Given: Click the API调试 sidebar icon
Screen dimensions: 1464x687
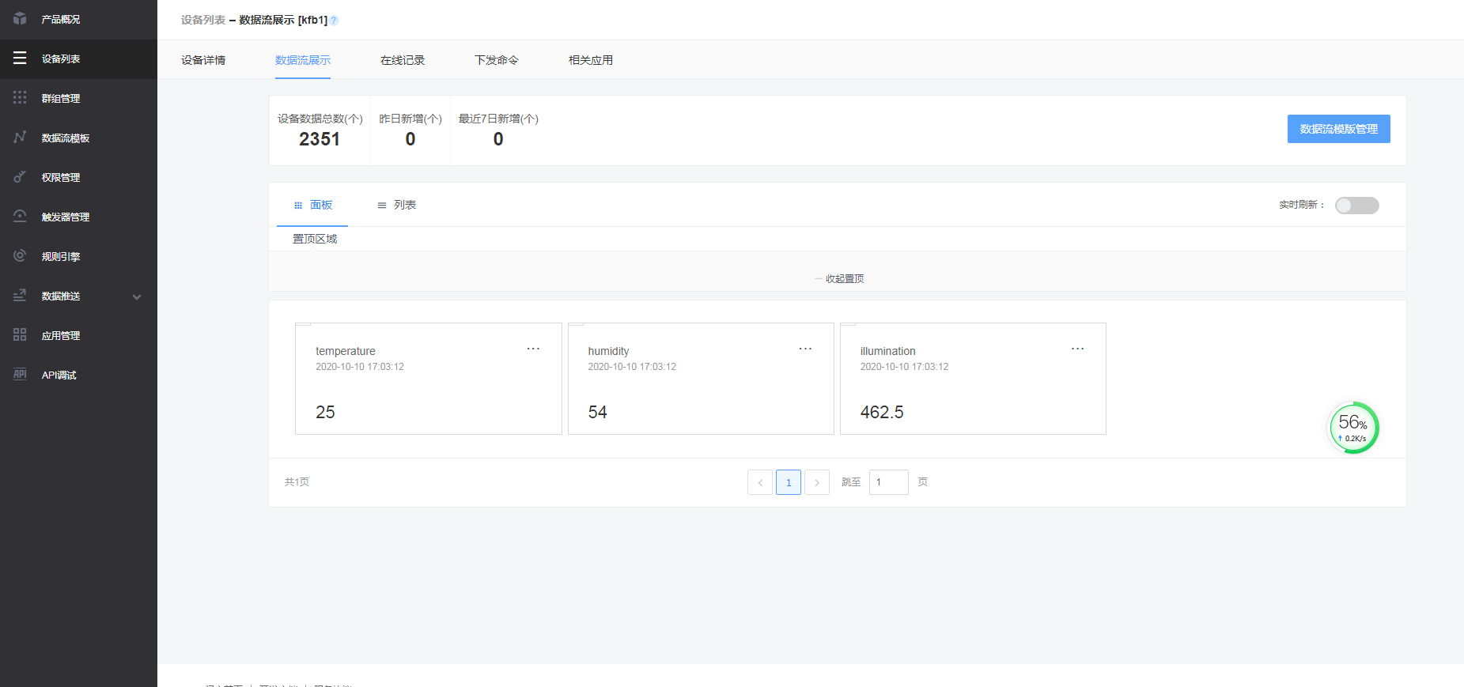Looking at the screenshot, I should (20, 375).
